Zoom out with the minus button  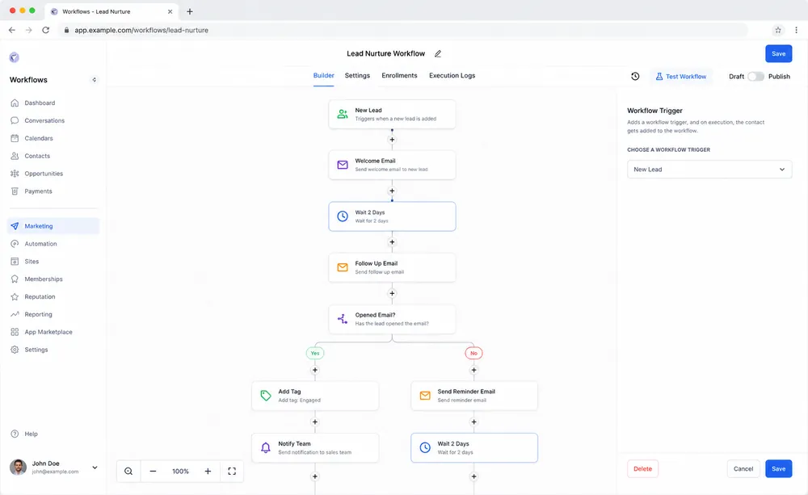click(x=153, y=472)
